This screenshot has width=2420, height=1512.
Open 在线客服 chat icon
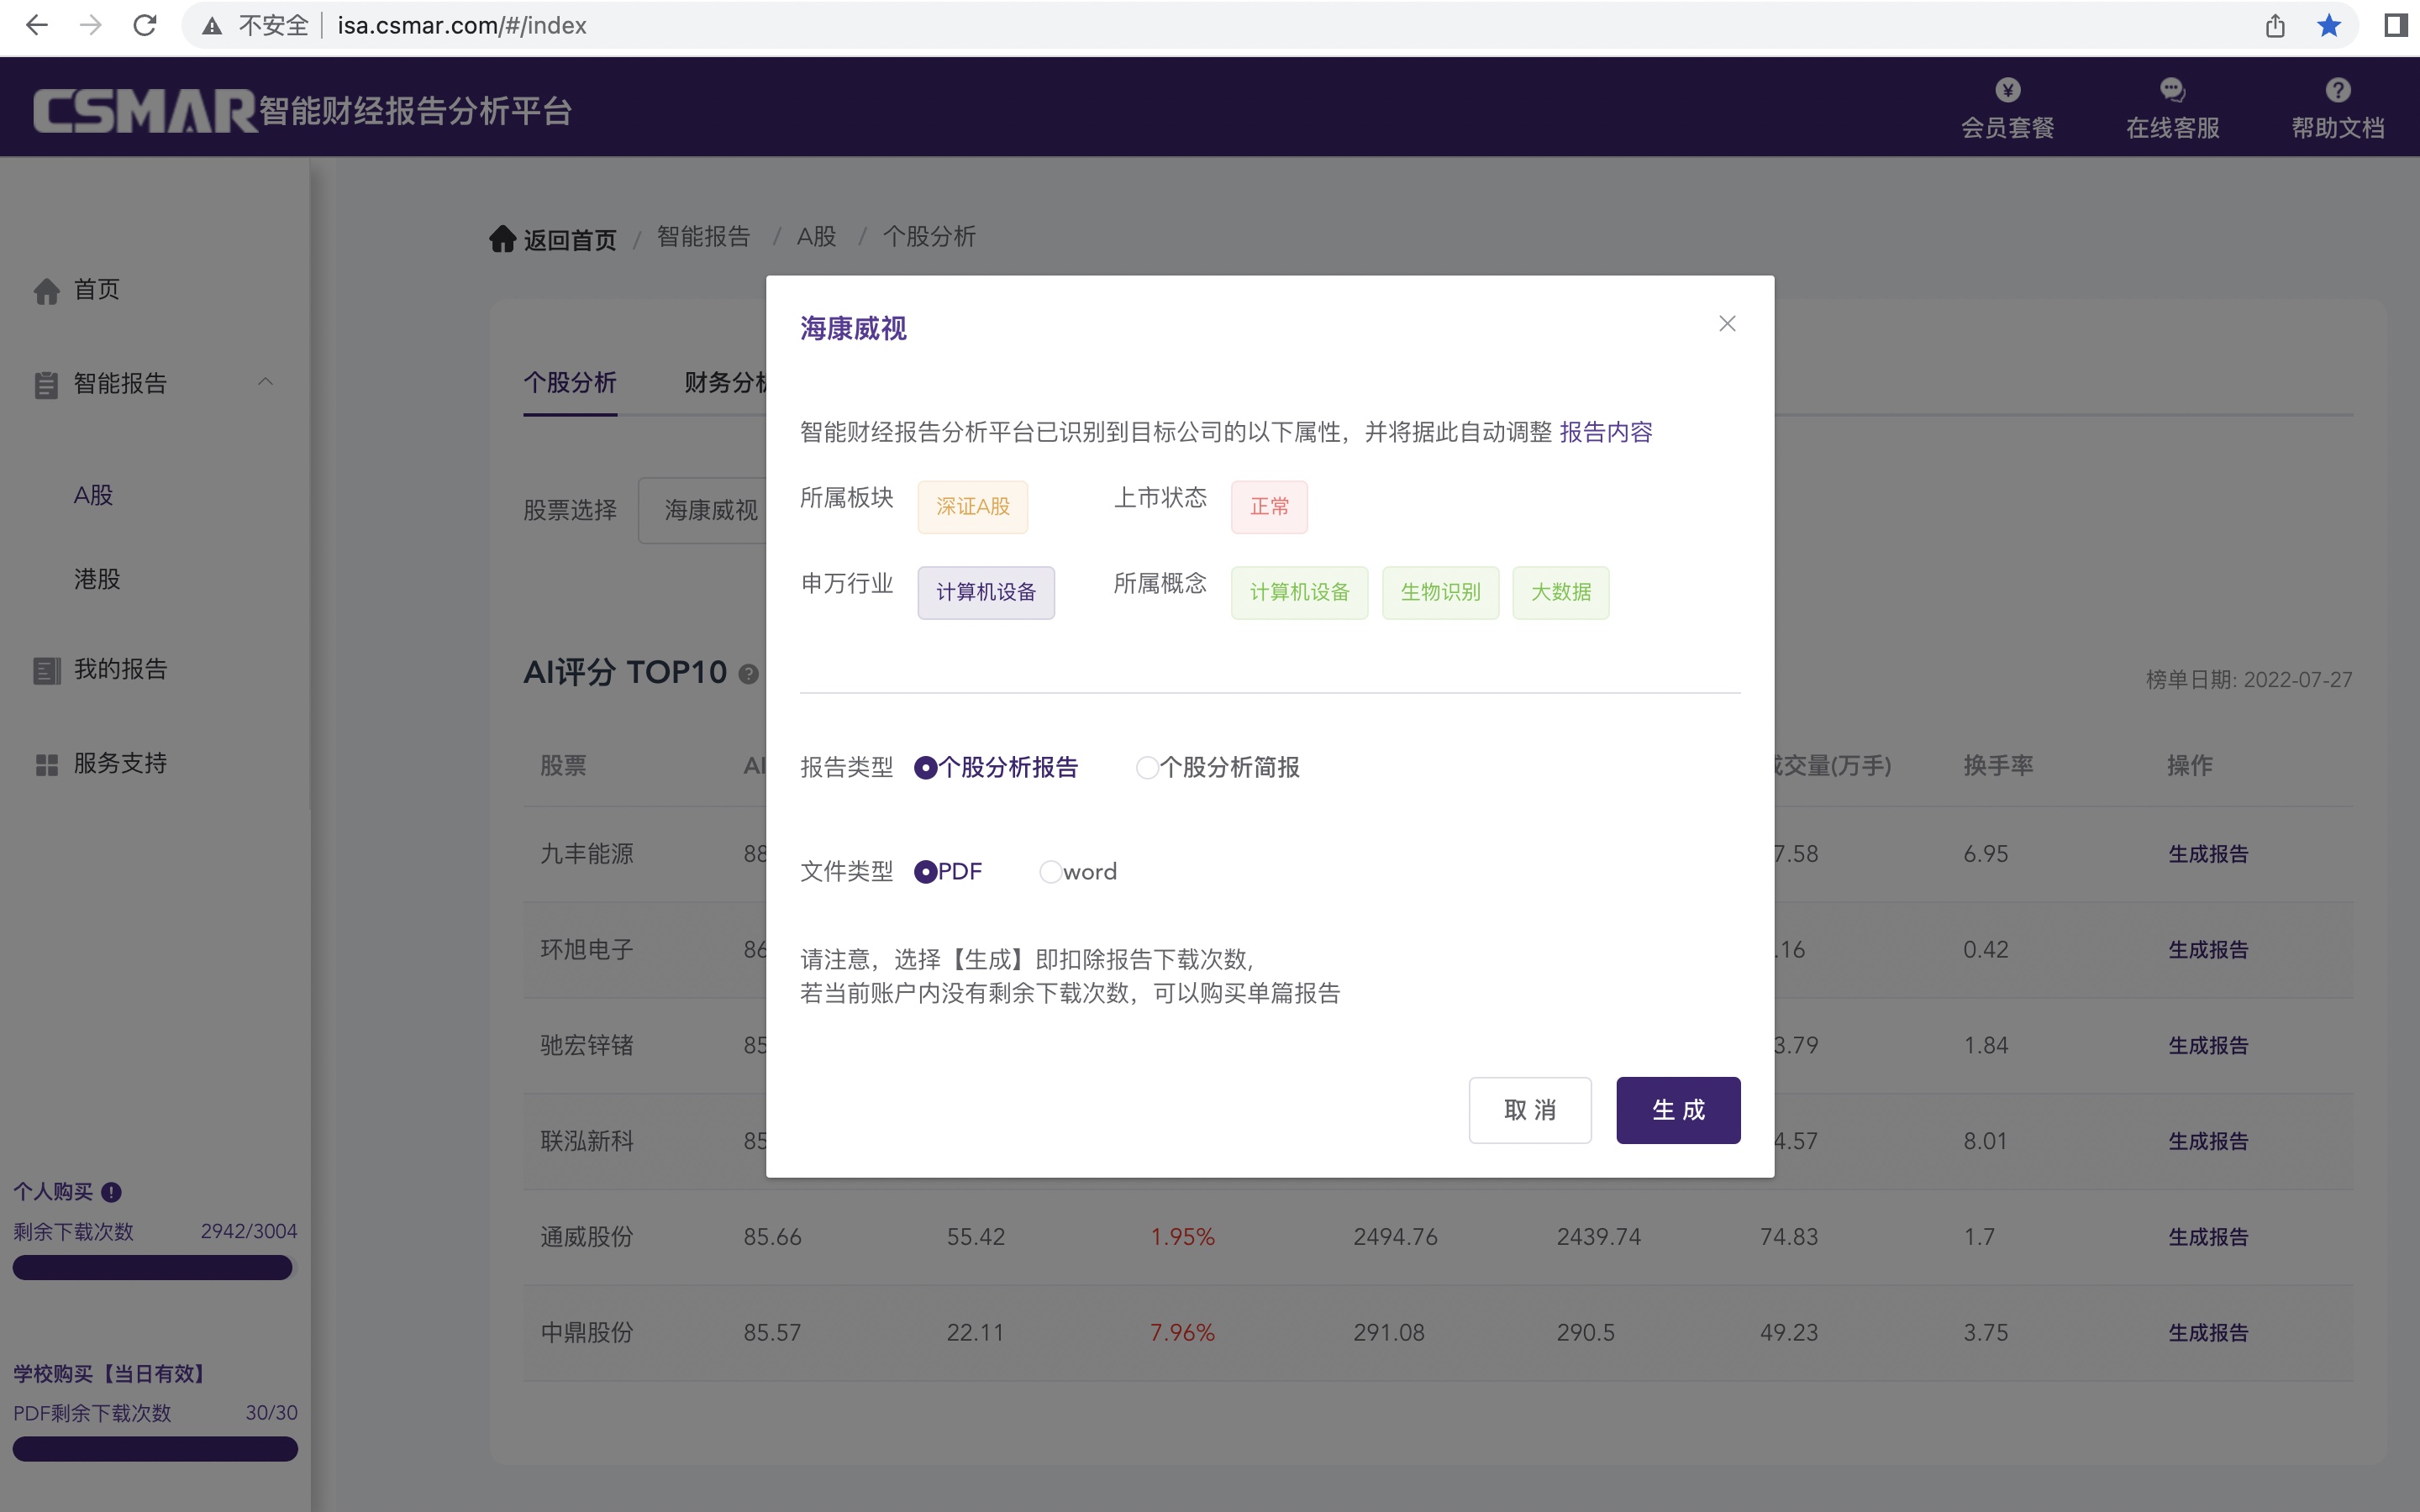[x=2172, y=90]
